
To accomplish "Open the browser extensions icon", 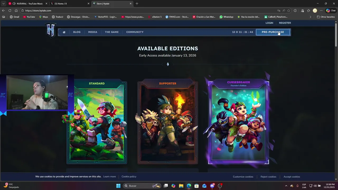I will click(295, 11).
